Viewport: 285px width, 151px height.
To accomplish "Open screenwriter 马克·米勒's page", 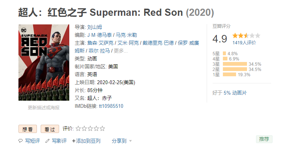I will (126, 35).
